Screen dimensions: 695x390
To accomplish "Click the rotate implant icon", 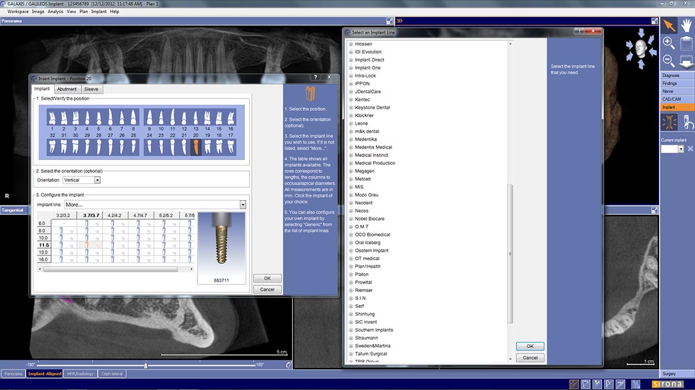I will point(687,122).
